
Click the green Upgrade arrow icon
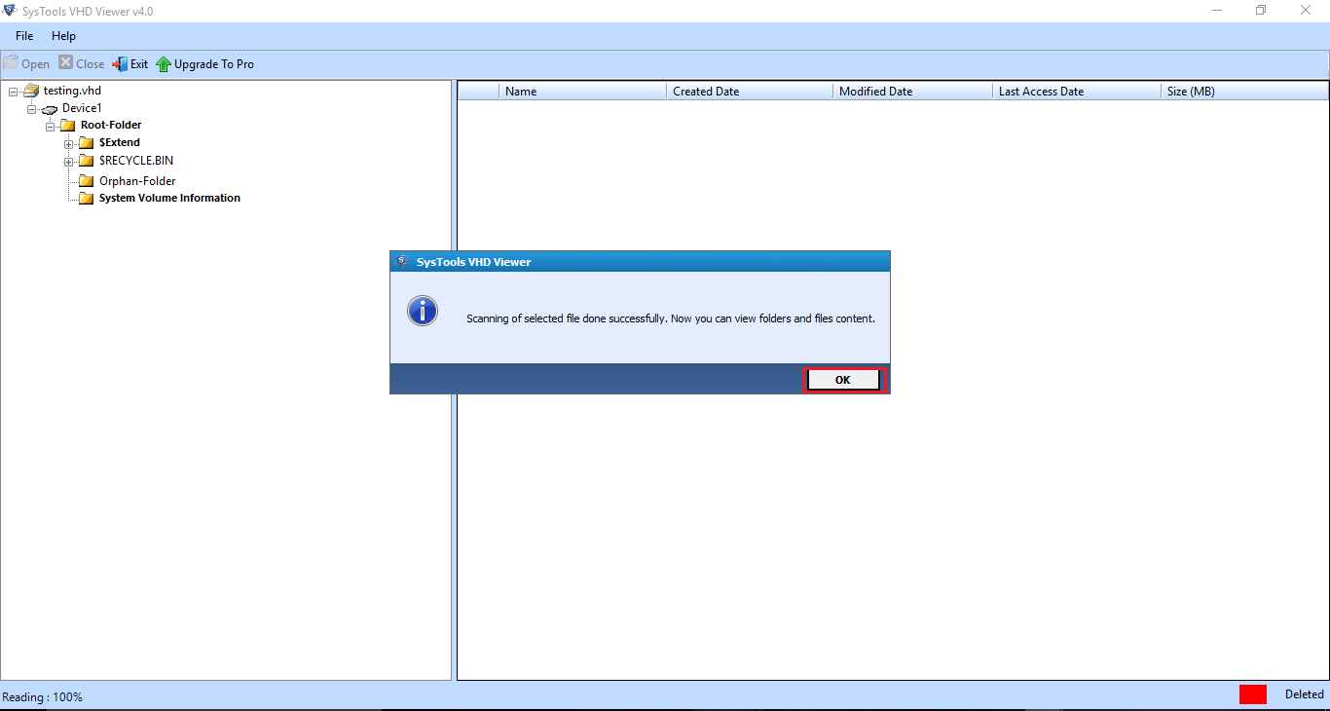(164, 64)
